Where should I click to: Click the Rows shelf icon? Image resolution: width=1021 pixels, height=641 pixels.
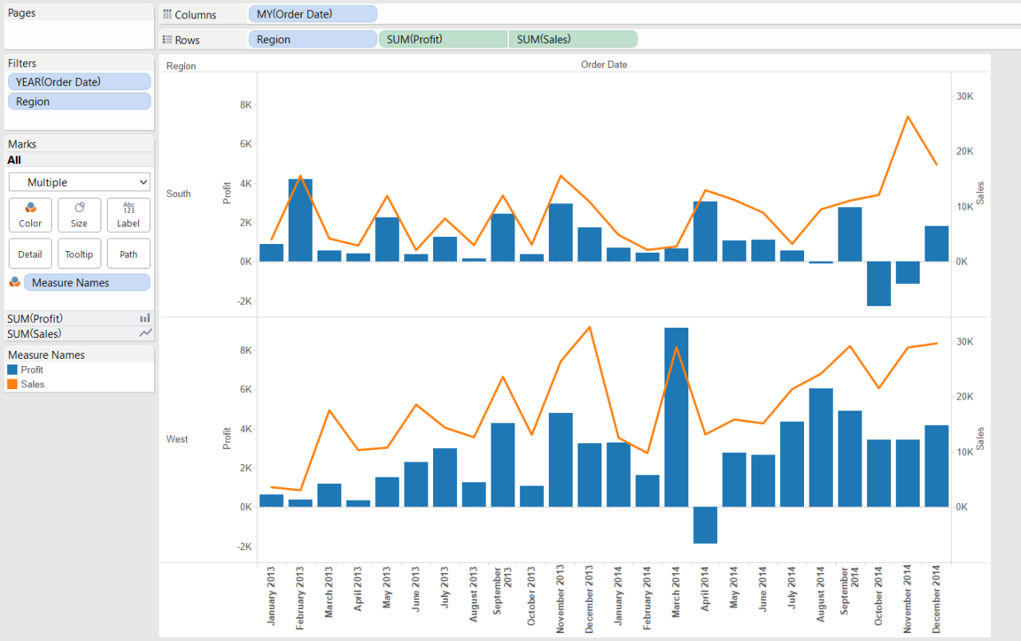tap(168, 39)
